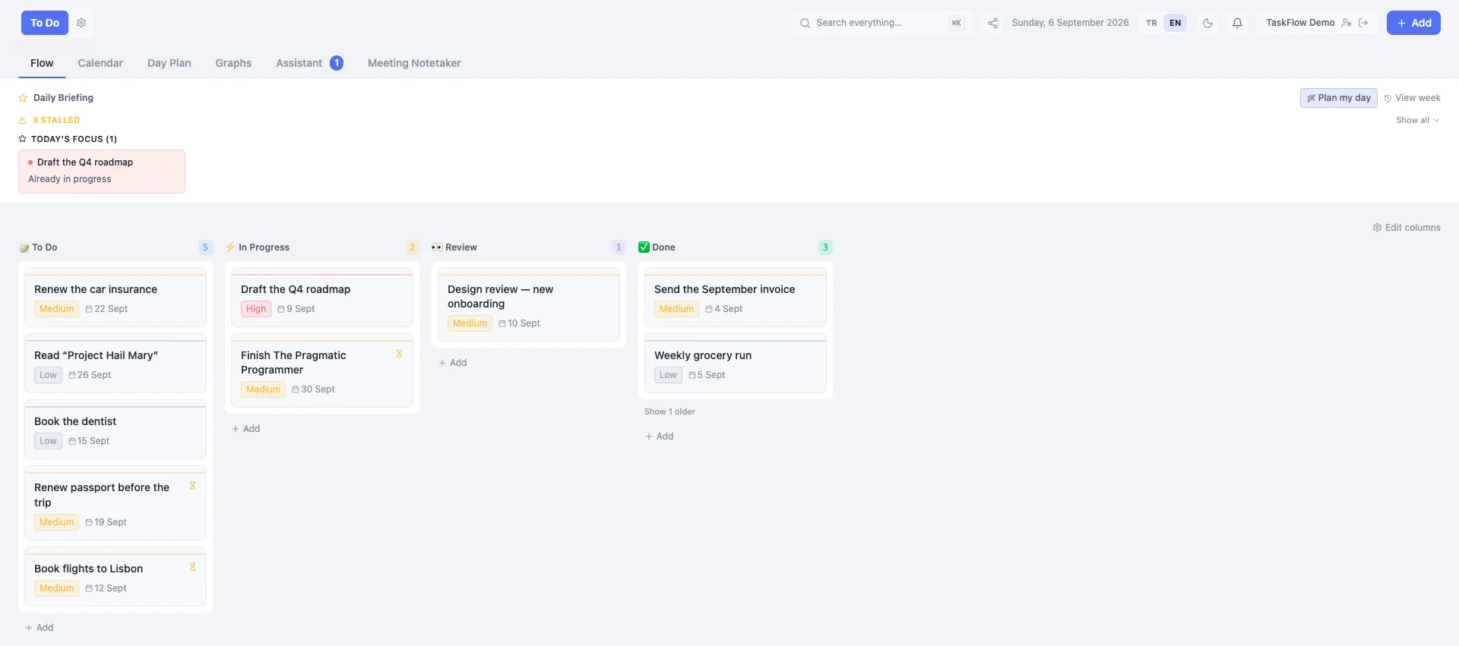
Task: Click the To Do logo button
Action: pos(45,23)
